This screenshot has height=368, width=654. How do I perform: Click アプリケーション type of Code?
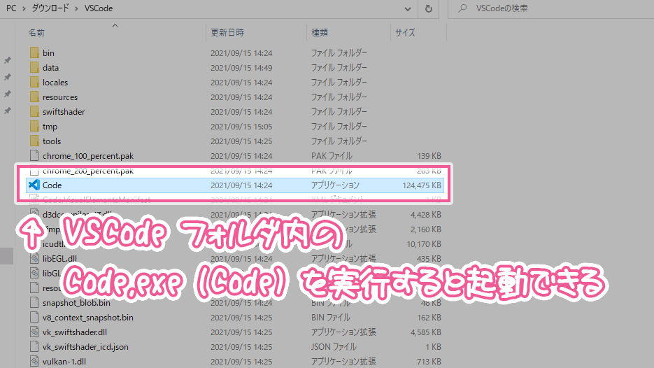tap(335, 185)
